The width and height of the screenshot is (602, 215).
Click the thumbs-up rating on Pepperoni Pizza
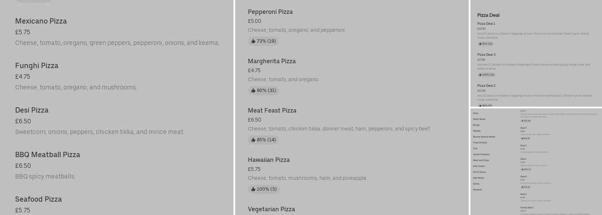pos(263,41)
